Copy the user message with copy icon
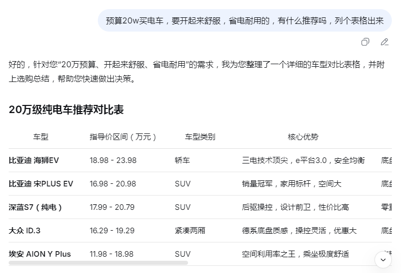This screenshot has height=273, width=401. (x=365, y=42)
